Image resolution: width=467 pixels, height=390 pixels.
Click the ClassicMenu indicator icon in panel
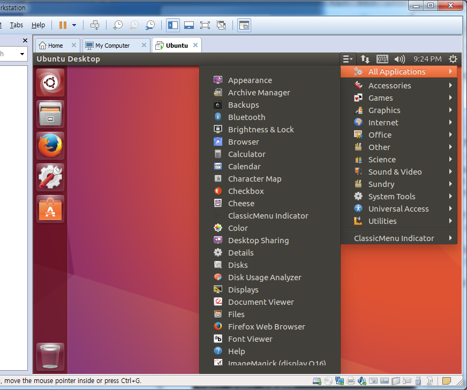347,59
